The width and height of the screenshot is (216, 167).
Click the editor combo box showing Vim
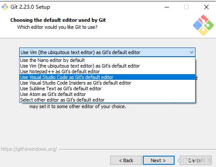click(x=107, y=52)
